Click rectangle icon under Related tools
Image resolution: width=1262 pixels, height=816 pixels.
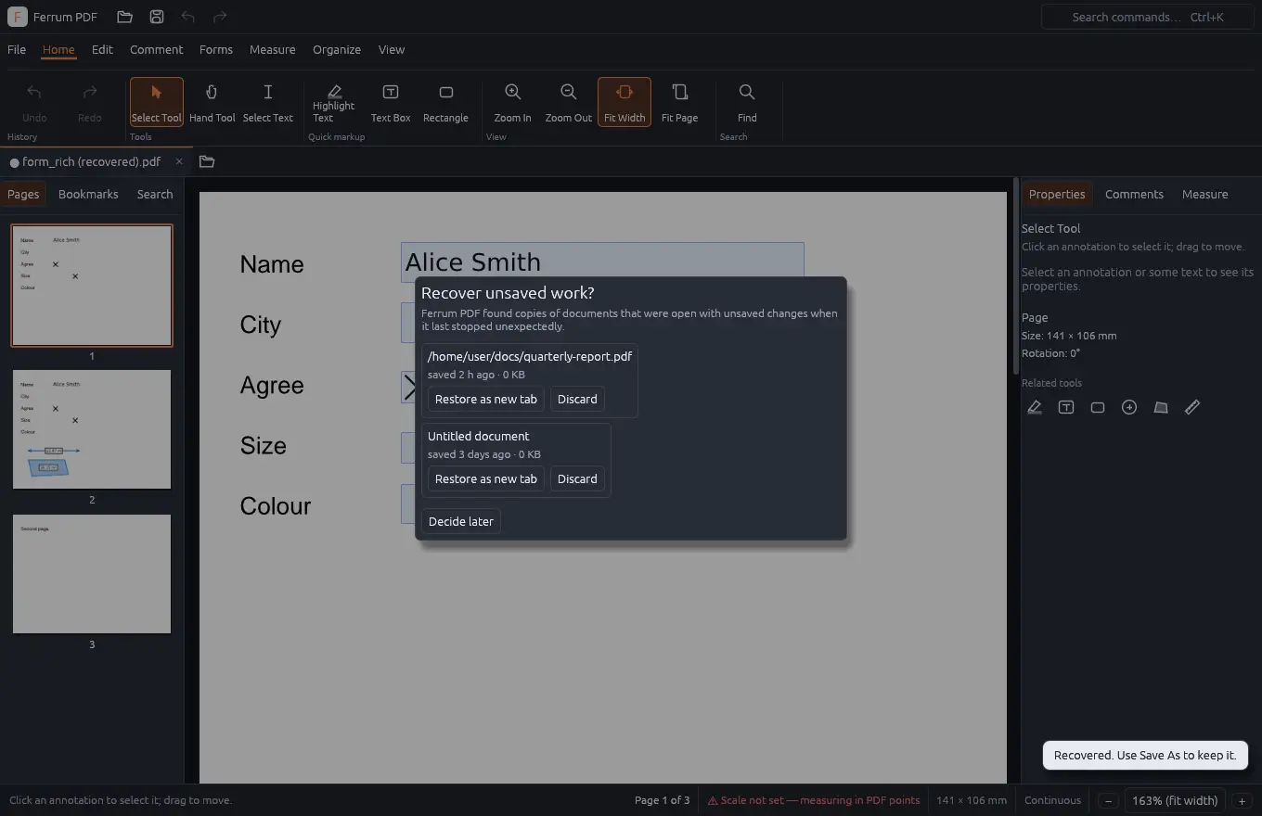pos(1098,407)
